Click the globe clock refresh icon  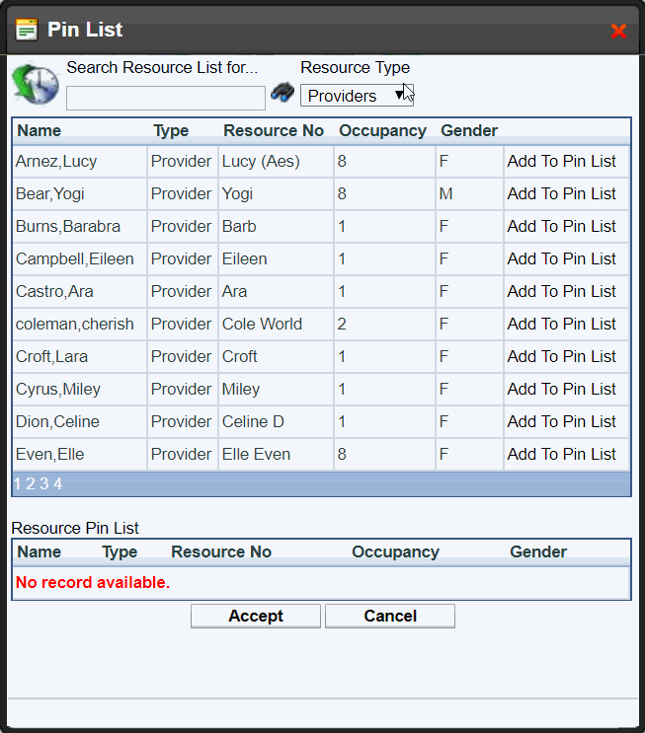[36, 84]
